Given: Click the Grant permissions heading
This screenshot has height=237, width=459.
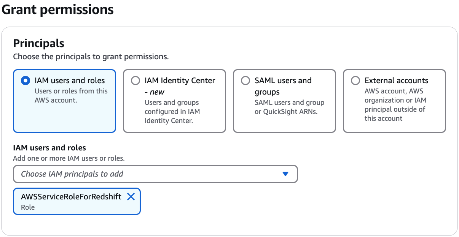Looking at the screenshot, I should tap(58, 9).
